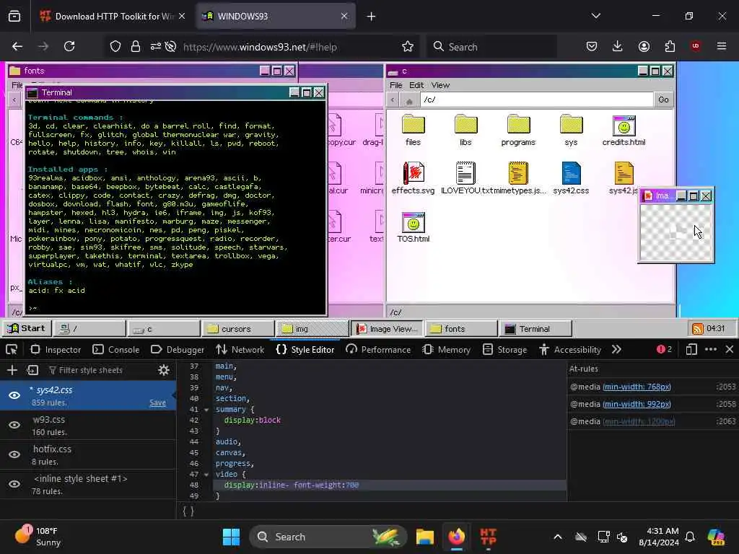Screen dimensions: 739x554
Task: Click the Windows93 Start button
Action: point(27,328)
